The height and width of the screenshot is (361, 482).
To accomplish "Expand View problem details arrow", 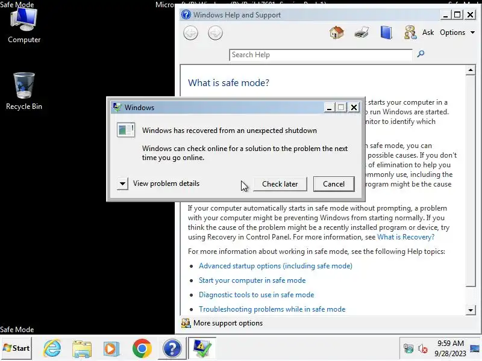I will coord(122,184).
